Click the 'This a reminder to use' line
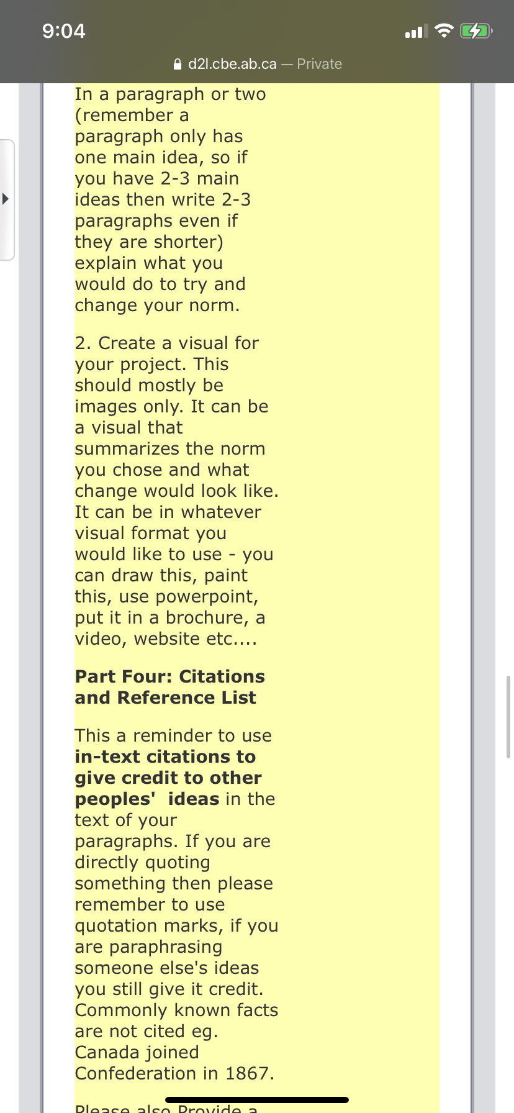Image resolution: width=514 pixels, height=1113 pixels. click(x=173, y=735)
